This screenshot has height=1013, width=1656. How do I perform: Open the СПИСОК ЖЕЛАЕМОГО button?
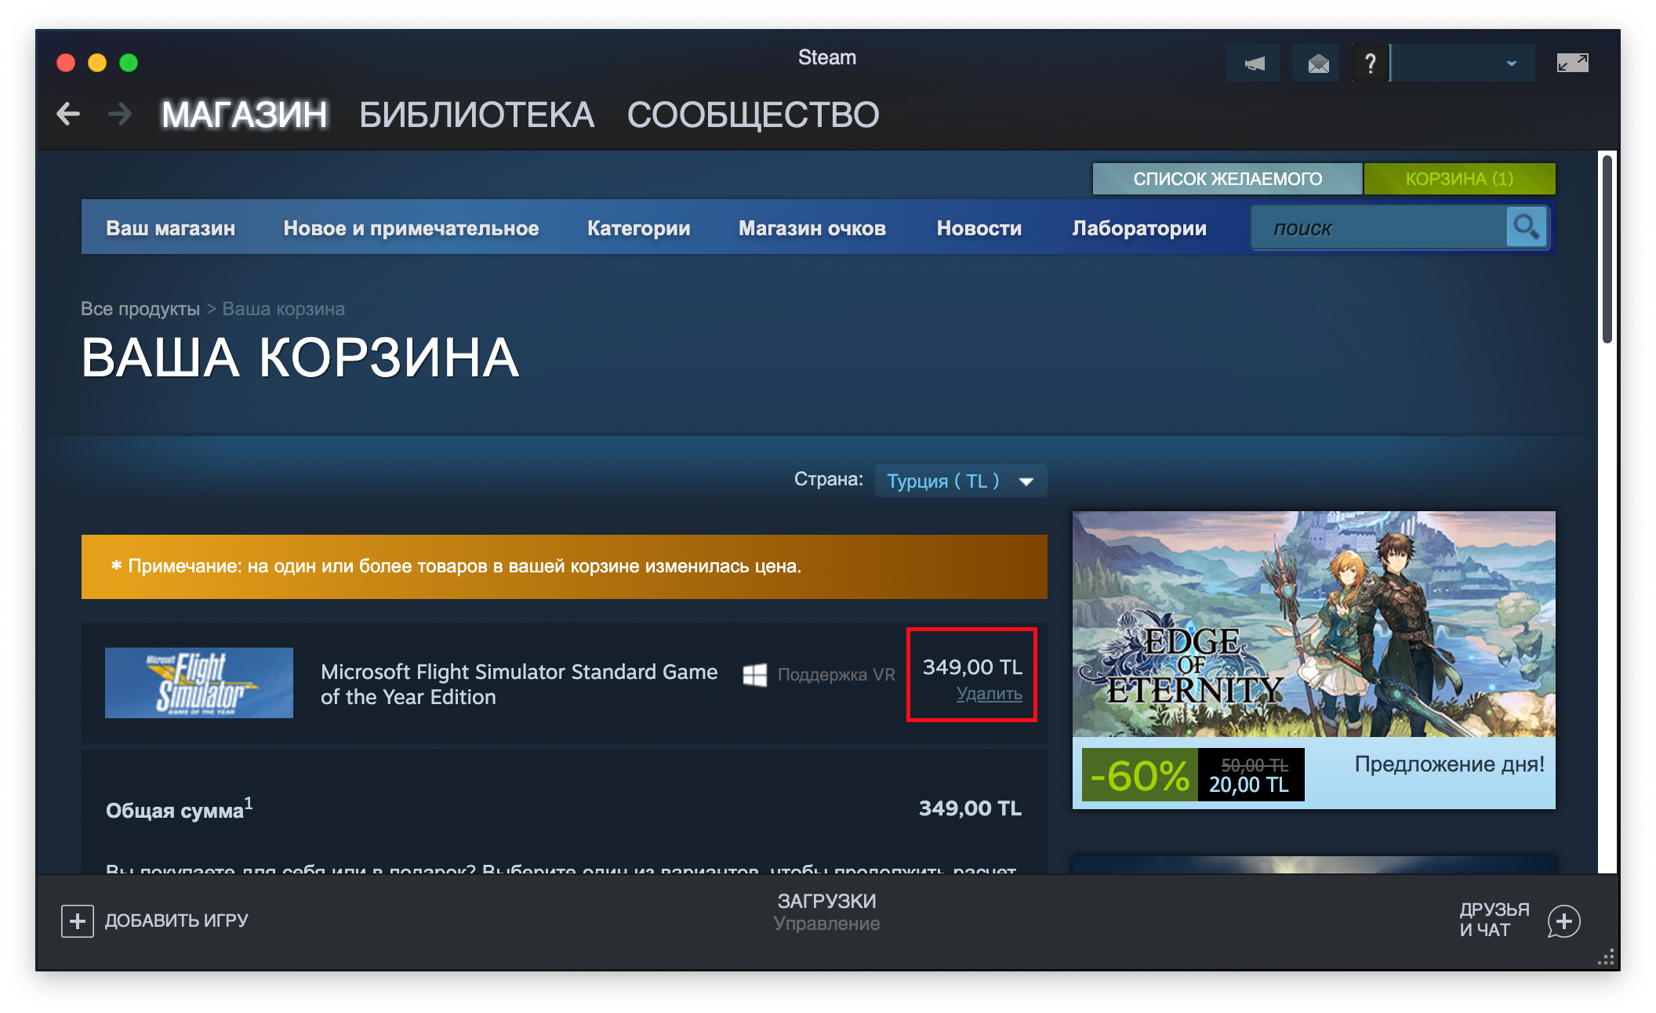[1227, 179]
